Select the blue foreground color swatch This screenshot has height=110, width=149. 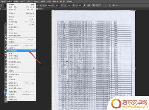coord(5,93)
